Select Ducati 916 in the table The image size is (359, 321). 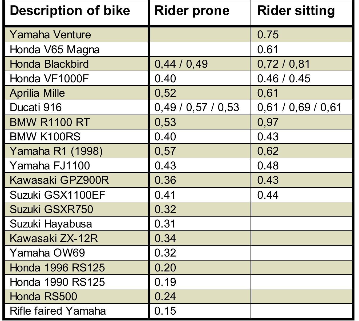(36, 107)
